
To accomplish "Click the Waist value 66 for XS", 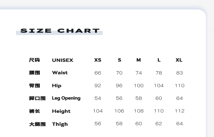I will [x=98, y=73].
